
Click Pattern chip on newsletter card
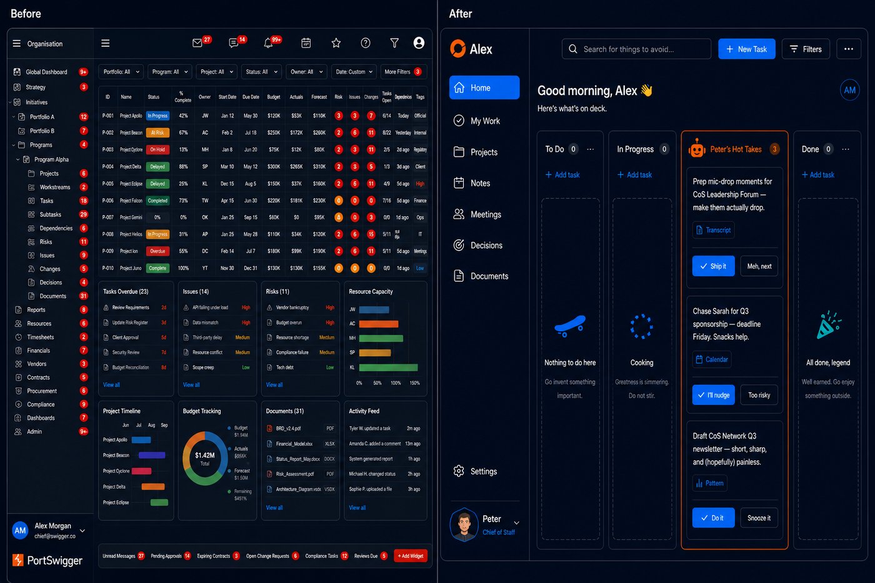709,483
